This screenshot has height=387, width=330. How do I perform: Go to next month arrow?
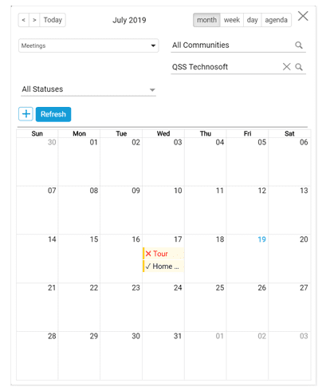click(x=34, y=20)
